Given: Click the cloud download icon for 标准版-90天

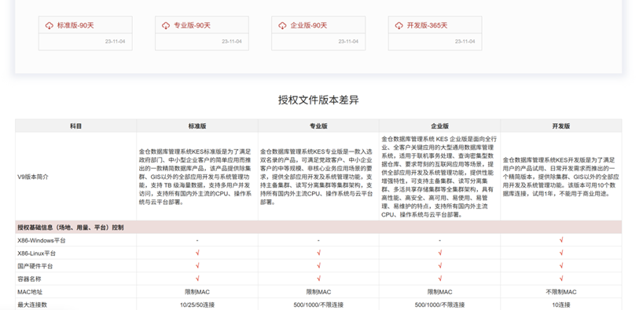Looking at the screenshot, I should click(x=50, y=25).
